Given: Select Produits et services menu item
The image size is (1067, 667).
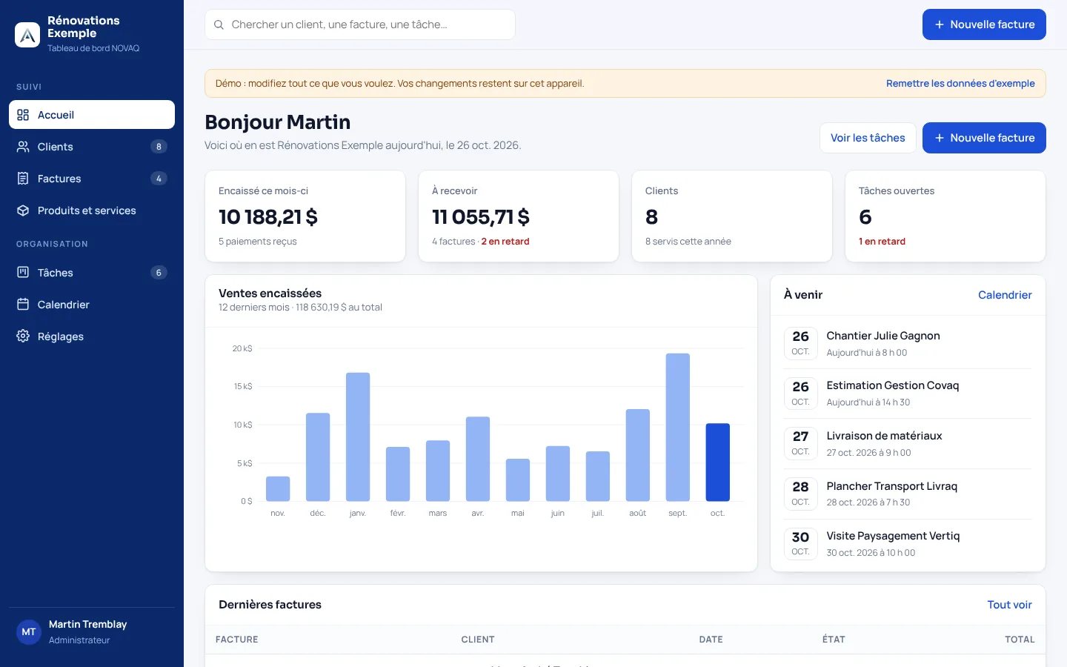Looking at the screenshot, I should coord(92,210).
